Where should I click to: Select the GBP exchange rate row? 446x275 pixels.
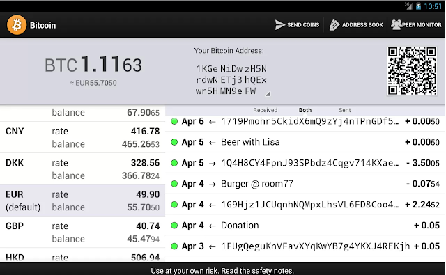(x=82, y=232)
